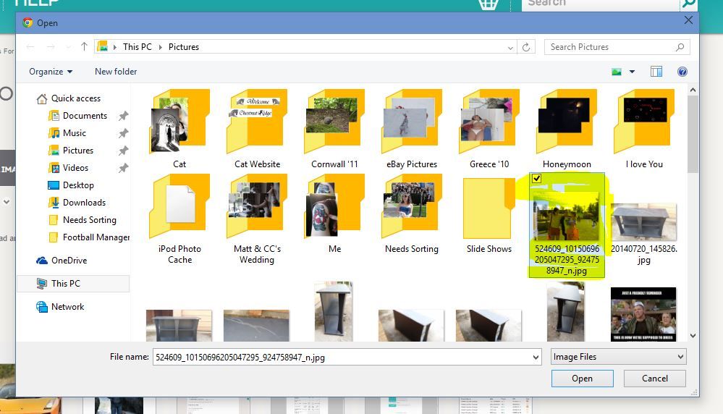Go up one folder level
Viewport: 723px width, 414px height.
click(84, 46)
